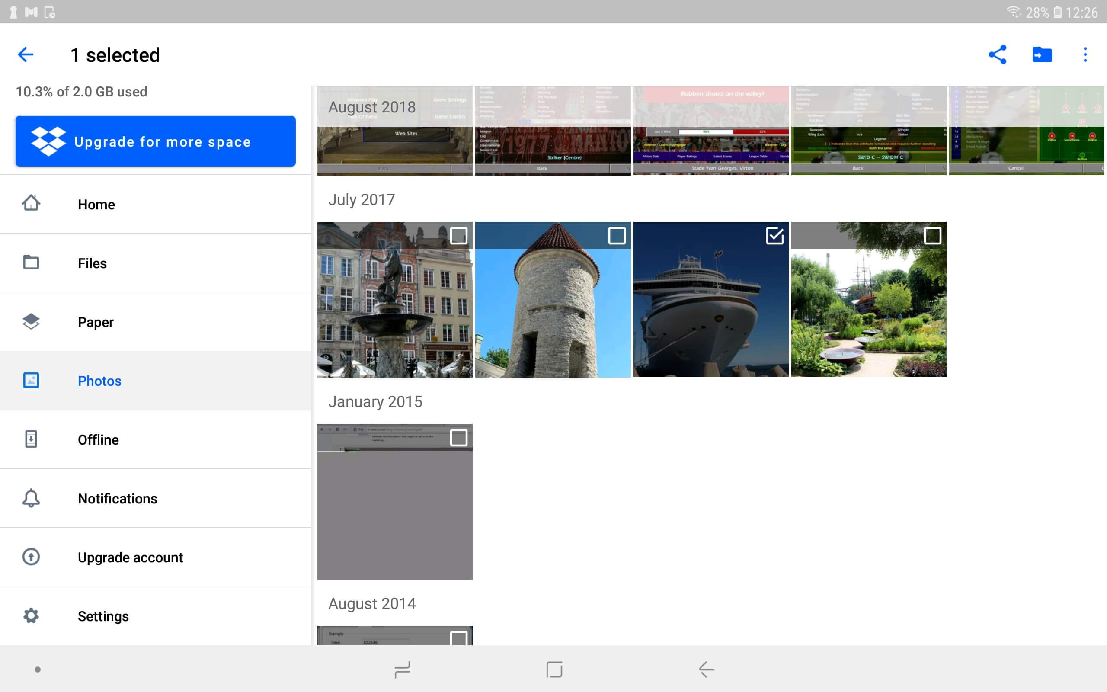The height and width of the screenshot is (692, 1107).
Task: Tap the Android navigation back arrow
Action: [x=706, y=670]
